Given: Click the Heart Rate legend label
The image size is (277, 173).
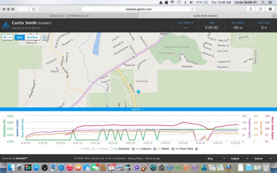Looking at the screenshot, I should tap(186, 149).
